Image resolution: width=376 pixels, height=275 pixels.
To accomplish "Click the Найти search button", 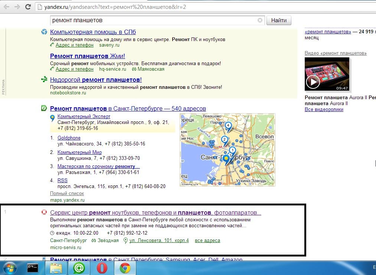I will pos(279,20).
